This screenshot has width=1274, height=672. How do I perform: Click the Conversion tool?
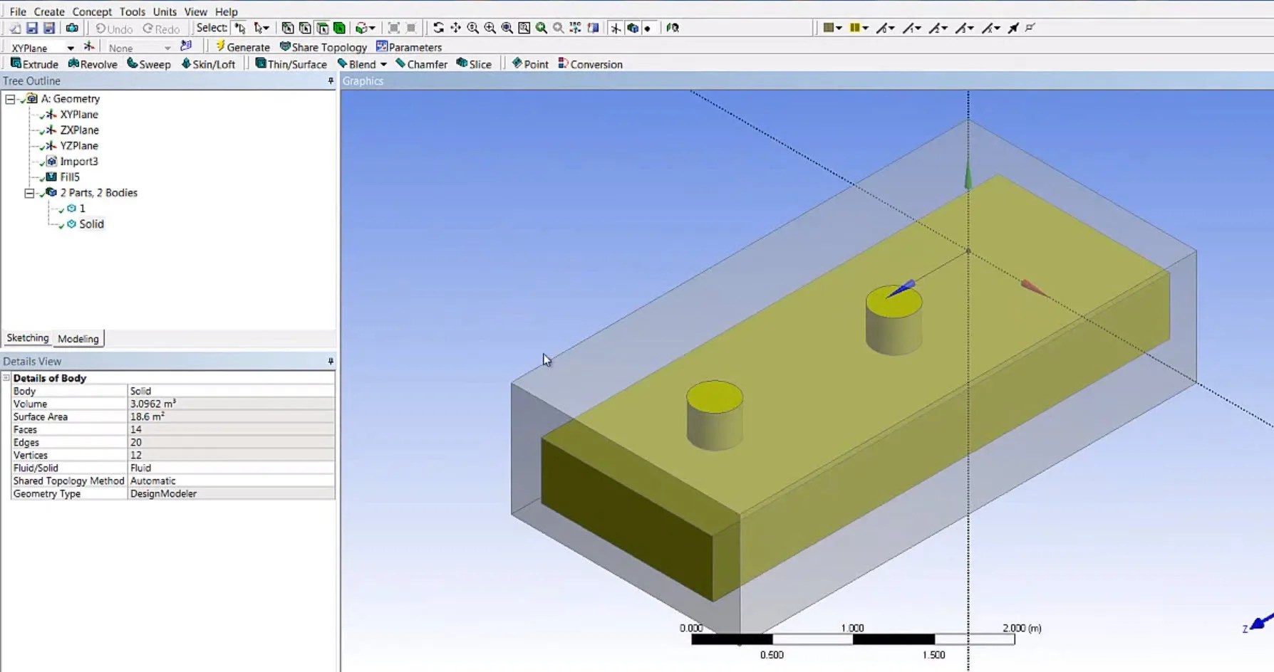pos(590,64)
